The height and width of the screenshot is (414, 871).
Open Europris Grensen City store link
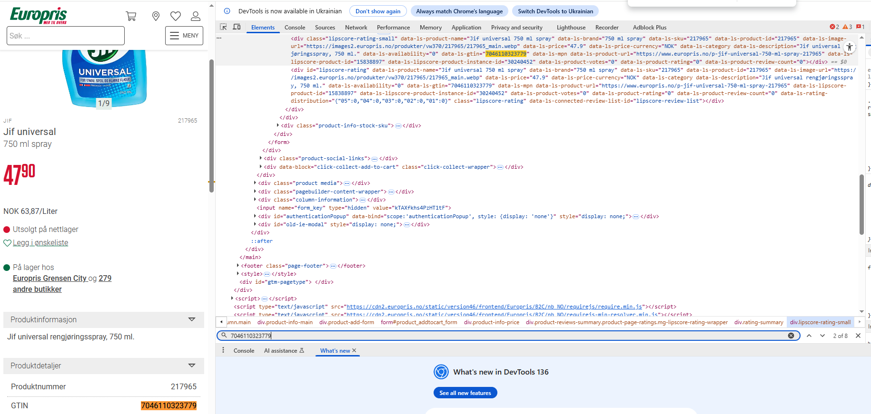pos(49,279)
